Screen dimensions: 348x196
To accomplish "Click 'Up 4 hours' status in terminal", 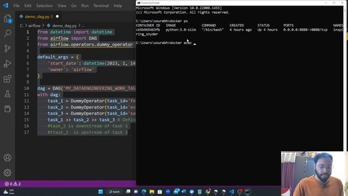I will 268,30.
